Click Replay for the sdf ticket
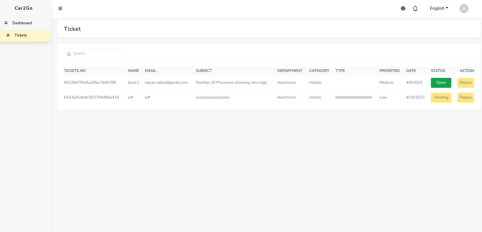The height and width of the screenshot is (232, 482). click(465, 97)
